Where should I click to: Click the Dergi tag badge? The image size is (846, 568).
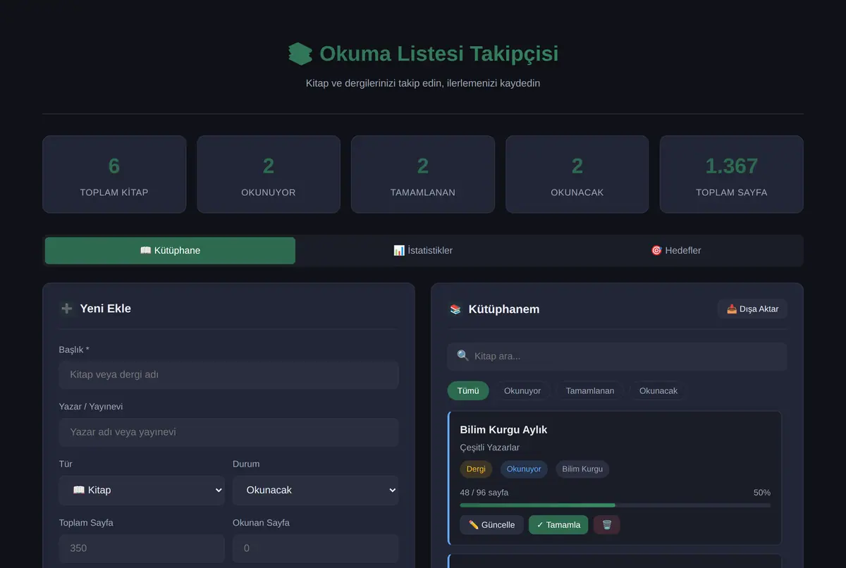click(x=476, y=469)
